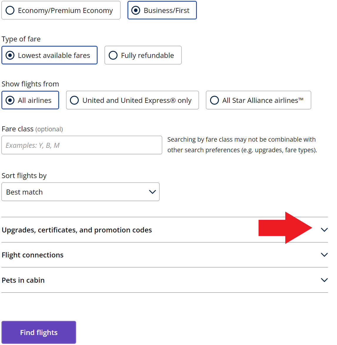Select United and United Express only
The image size is (337, 345).
(x=133, y=100)
